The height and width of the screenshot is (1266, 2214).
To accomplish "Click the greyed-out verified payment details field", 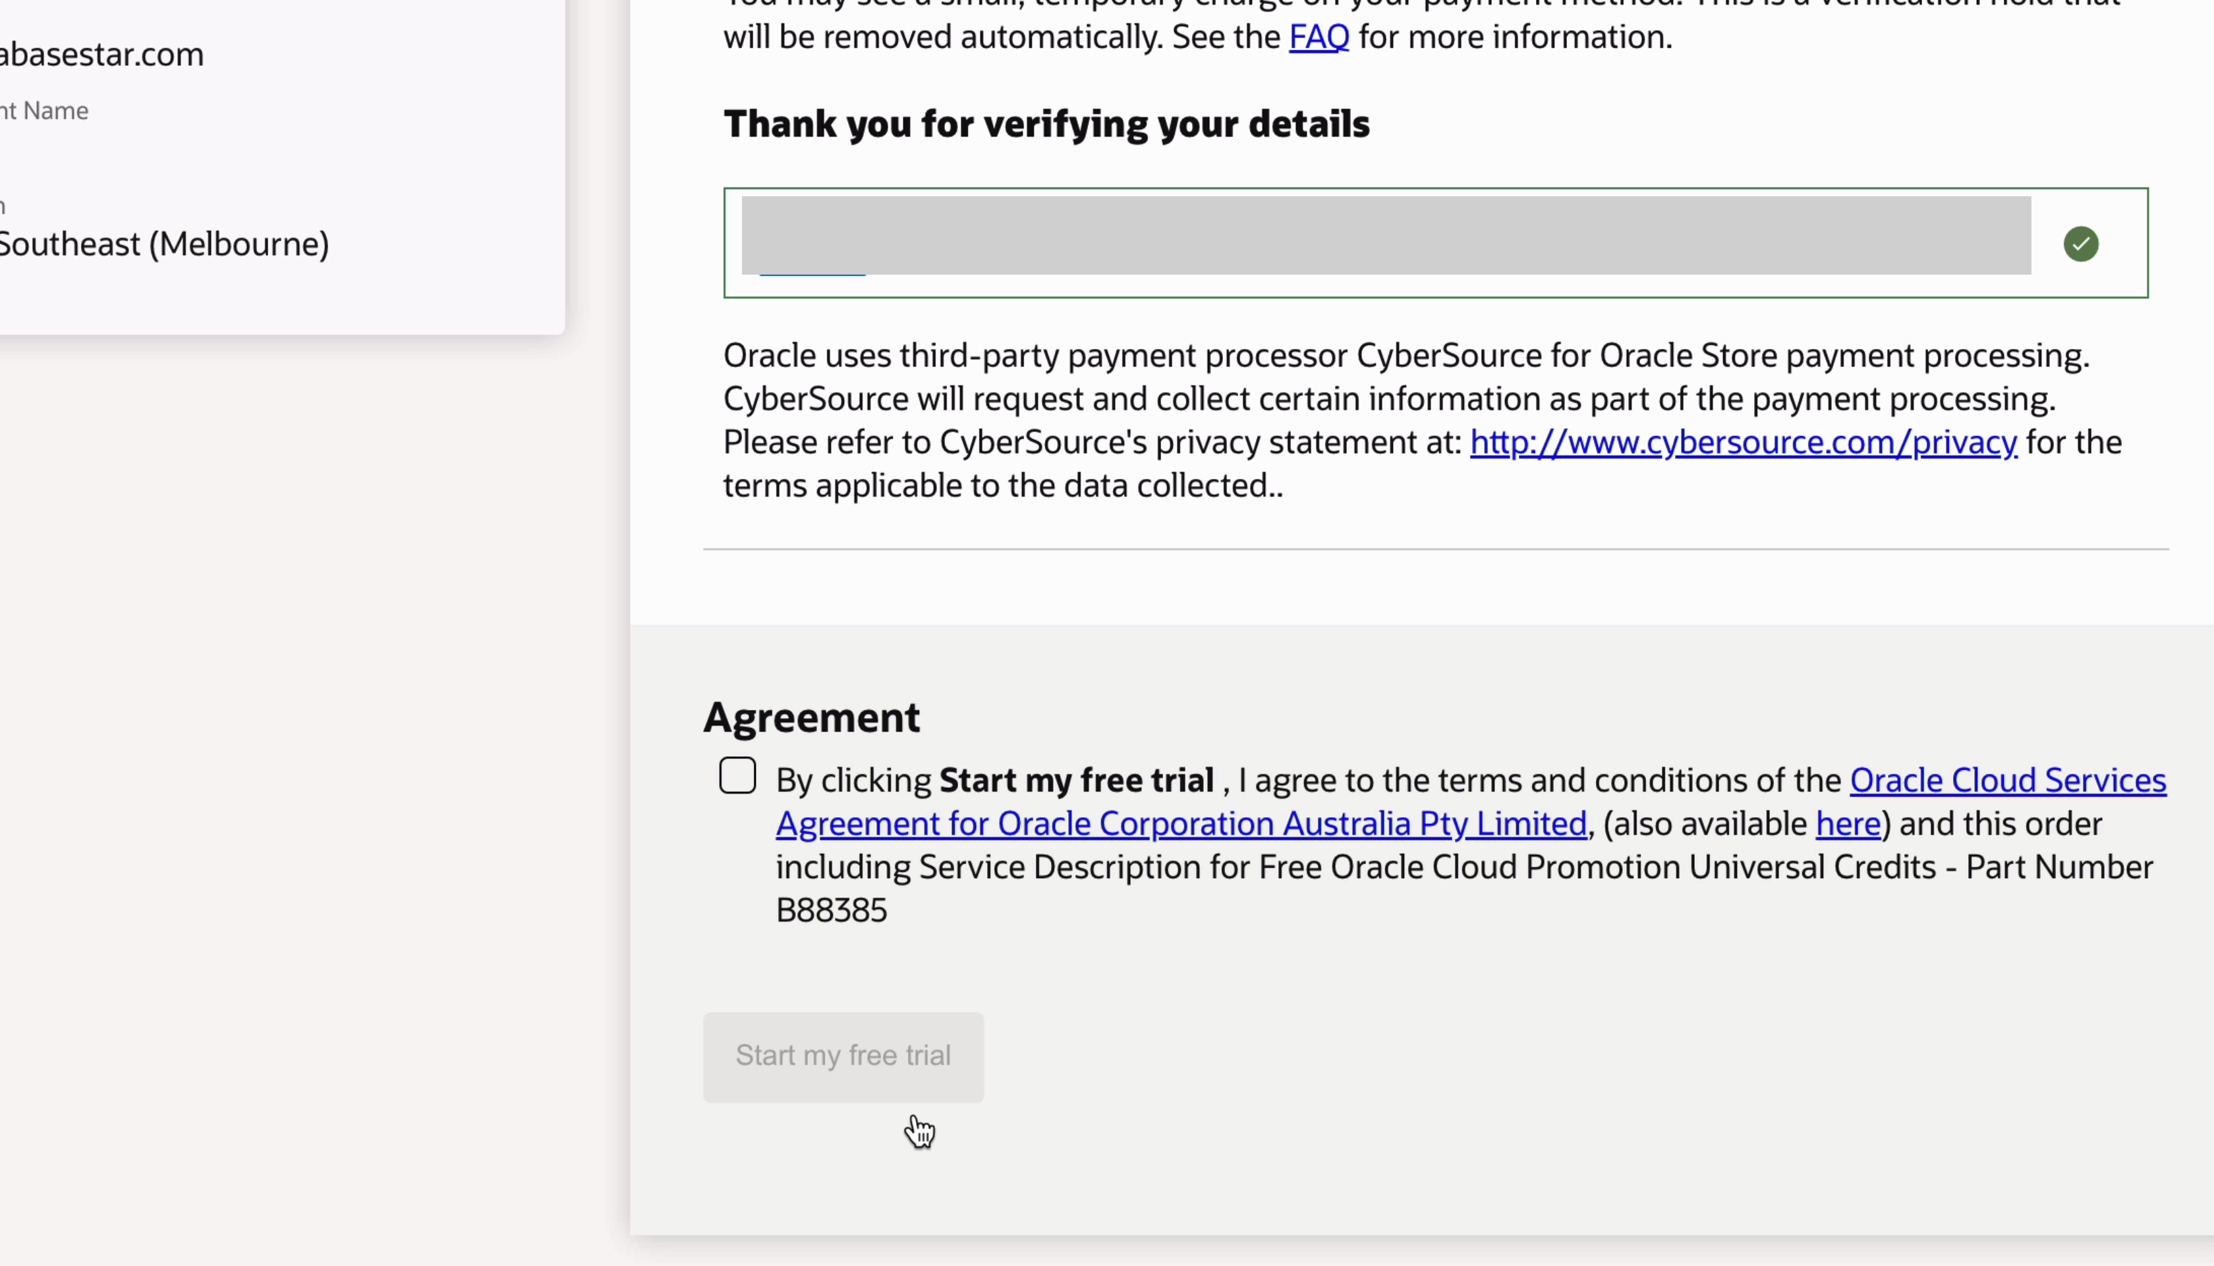I will pos(1385,234).
